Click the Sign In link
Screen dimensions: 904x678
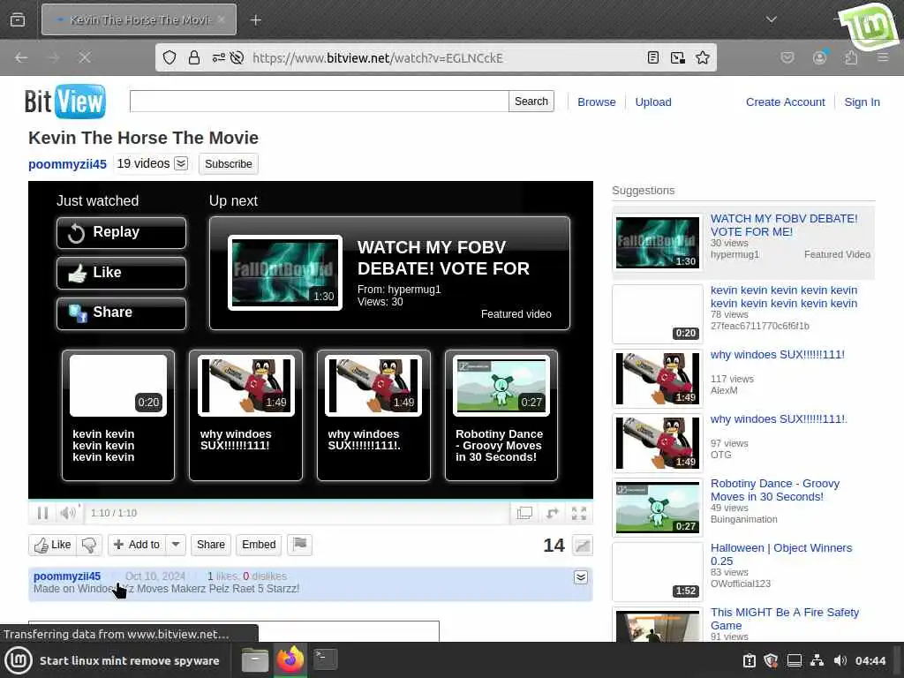862,102
